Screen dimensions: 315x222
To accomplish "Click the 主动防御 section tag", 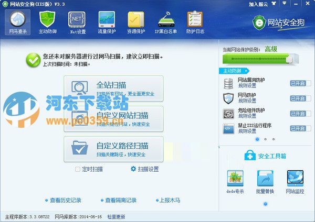I will [234, 71].
